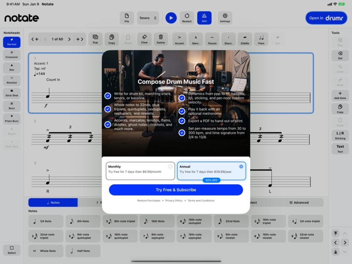The image size is (352, 264).
Task: Switch to the Advanced tab
Action: [x=299, y=202]
